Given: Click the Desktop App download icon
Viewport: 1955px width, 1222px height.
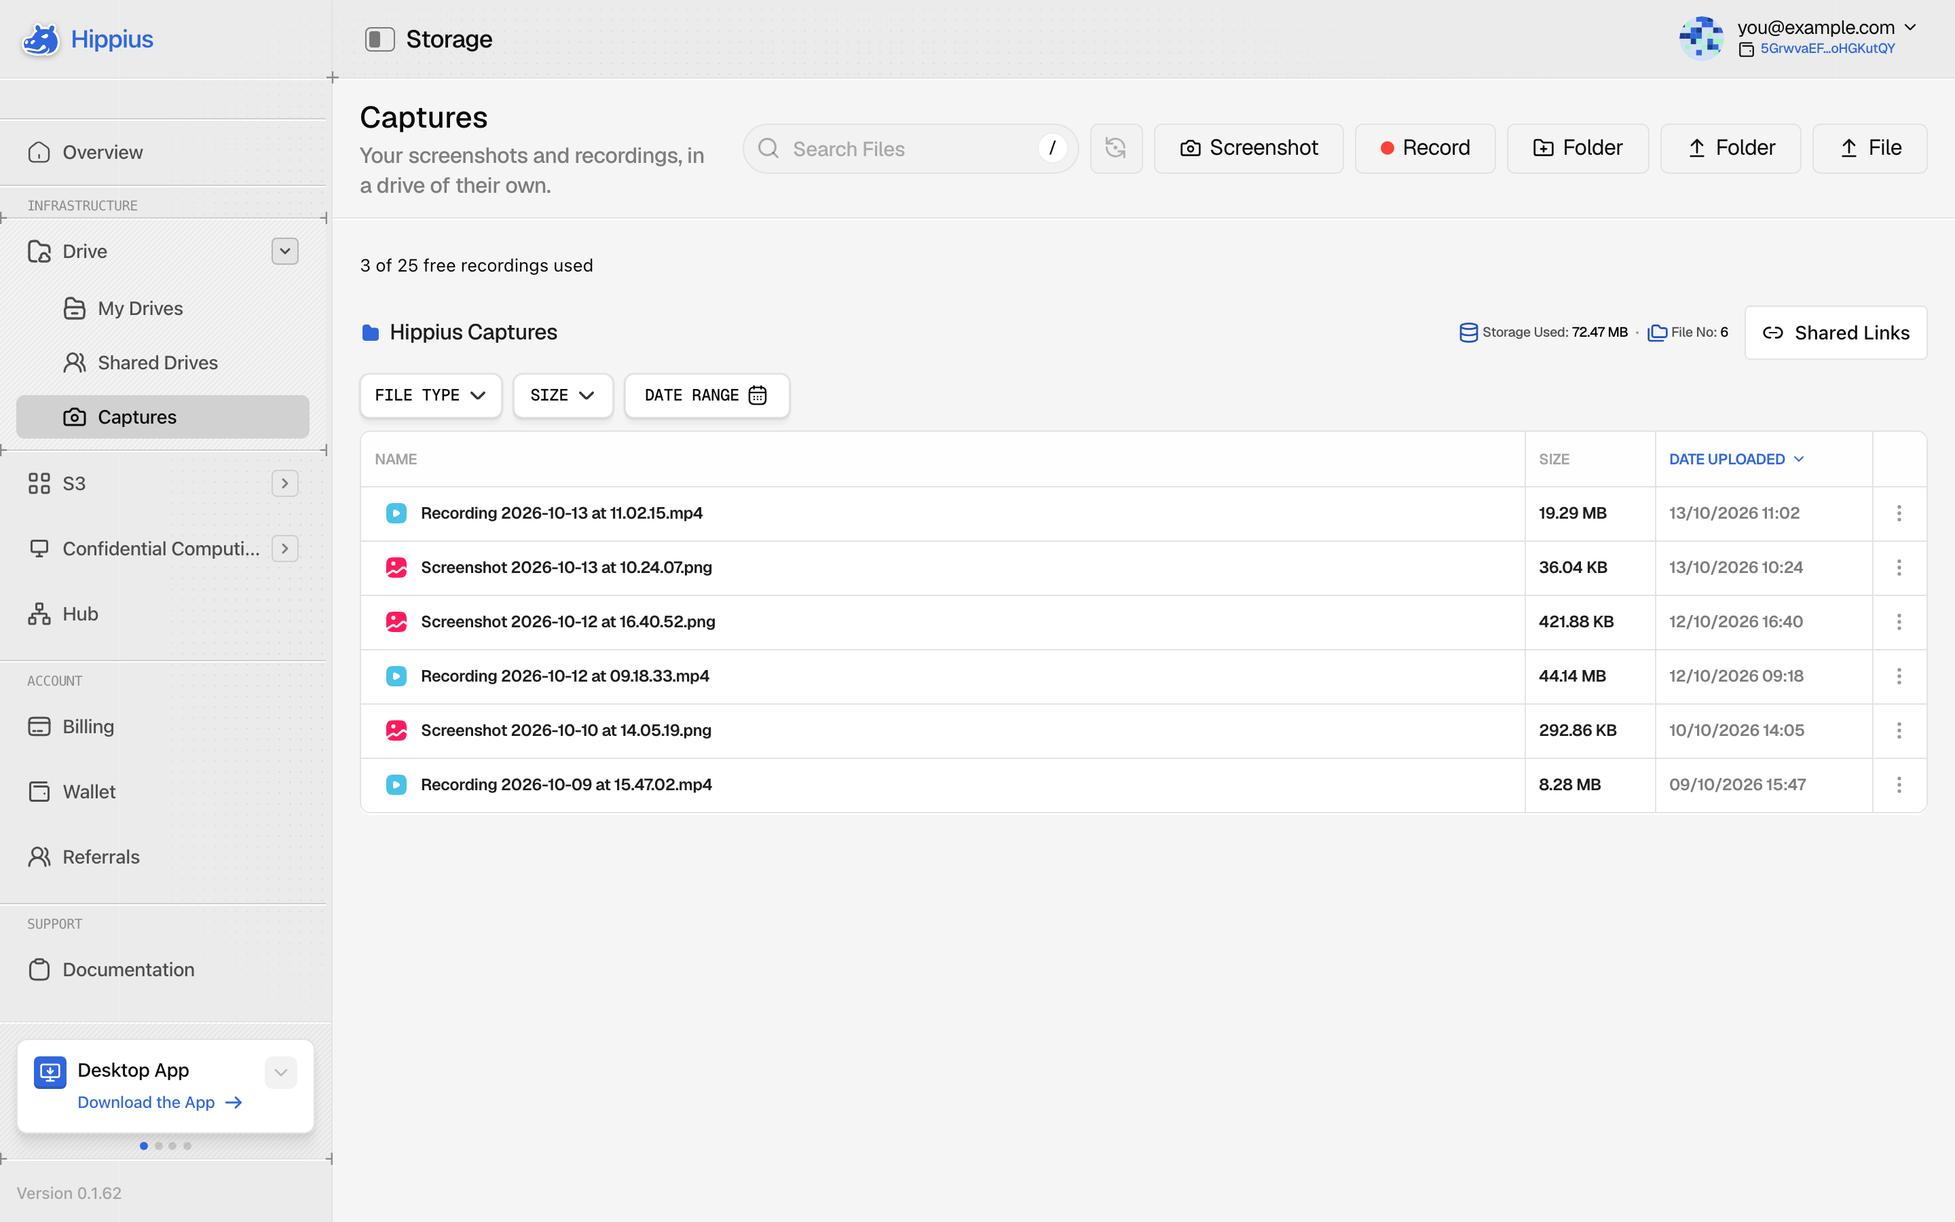Looking at the screenshot, I should coord(50,1073).
